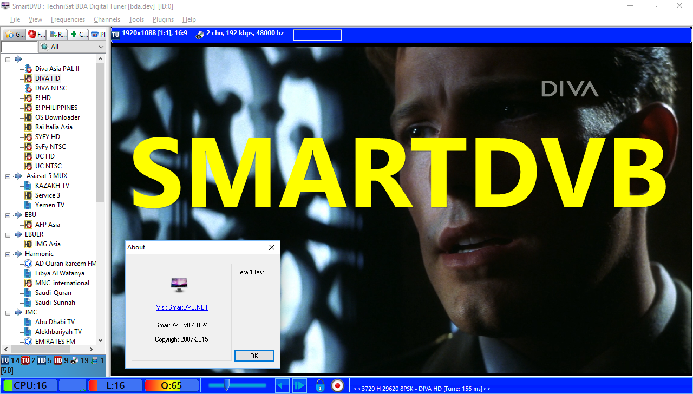Select the Abu Dhabi TV channel
This screenshot has height=394, width=693.
coord(55,322)
